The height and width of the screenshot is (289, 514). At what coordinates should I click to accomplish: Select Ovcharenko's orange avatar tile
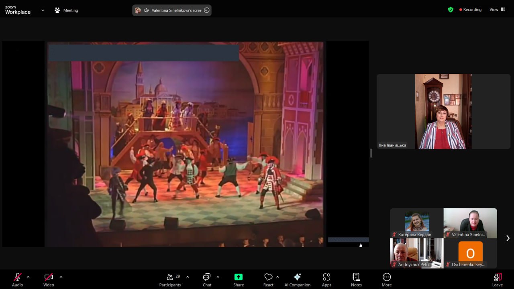click(470, 253)
